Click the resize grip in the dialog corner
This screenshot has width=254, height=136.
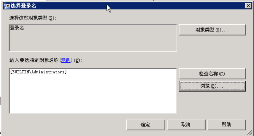pyautogui.click(x=250, y=132)
